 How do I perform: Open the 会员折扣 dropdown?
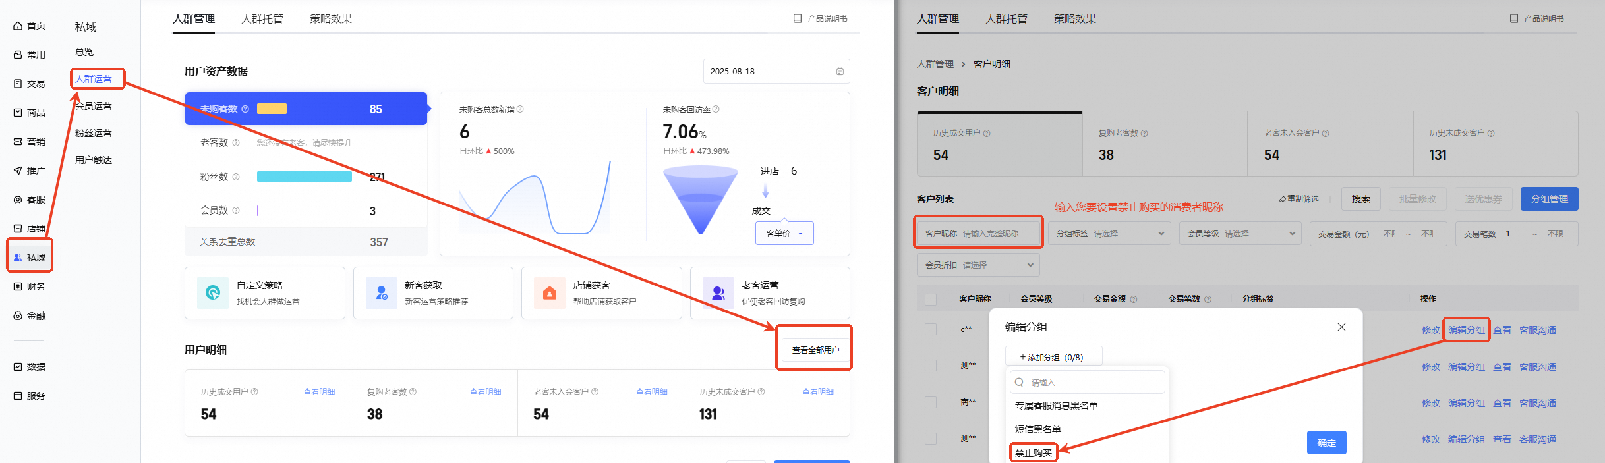click(978, 265)
